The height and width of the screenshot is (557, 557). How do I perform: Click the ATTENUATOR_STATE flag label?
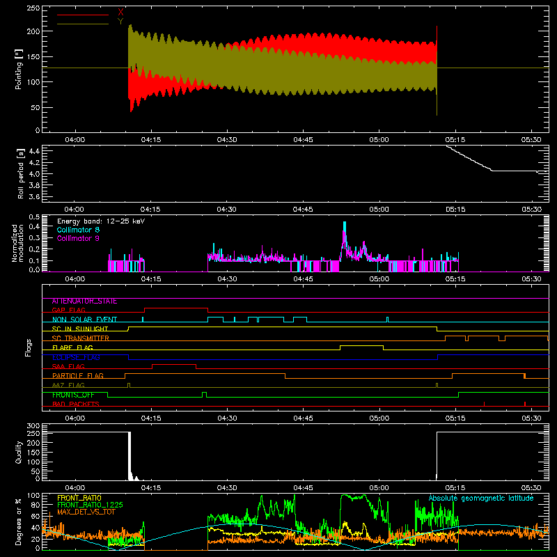[x=84, y=301]
